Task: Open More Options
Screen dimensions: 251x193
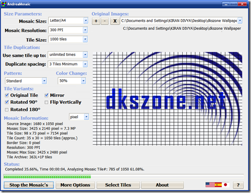Action: click(x=75, y=185)
